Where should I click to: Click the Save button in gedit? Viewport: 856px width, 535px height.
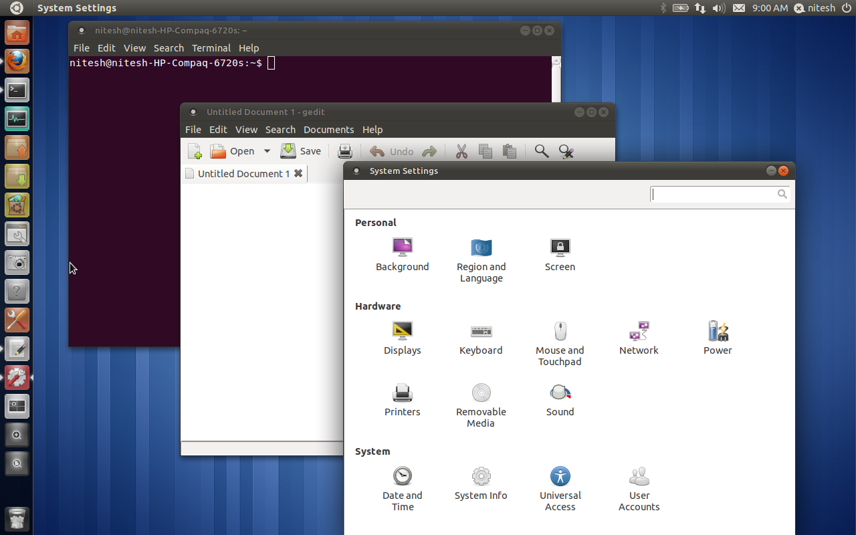[301, 151]
